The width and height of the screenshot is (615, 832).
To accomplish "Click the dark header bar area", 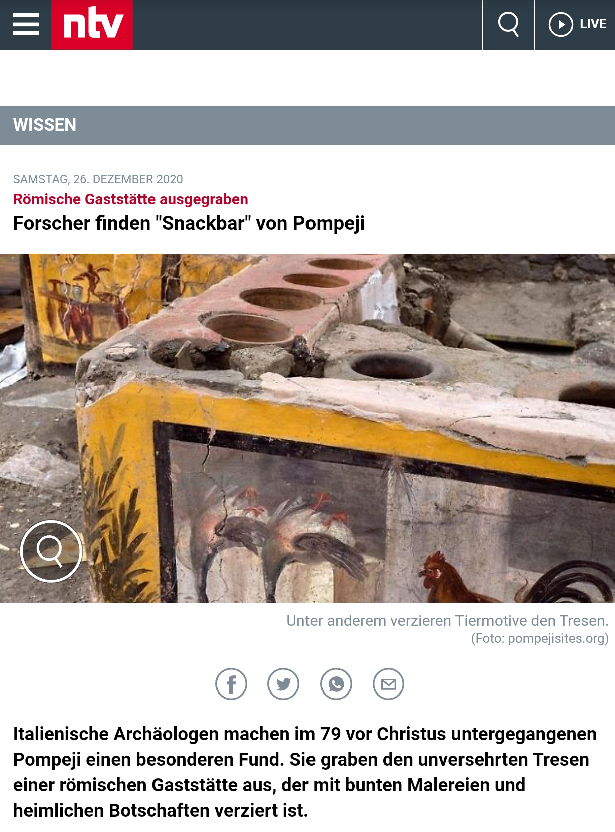I will tap(307, 25).
